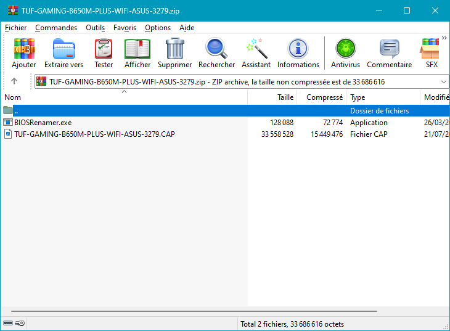Select TUF-GAMING-B650M-PLUS-WIFI-ASUS-3279.CAP file name
The image size is (450, 331).
[x=95, y=134]
